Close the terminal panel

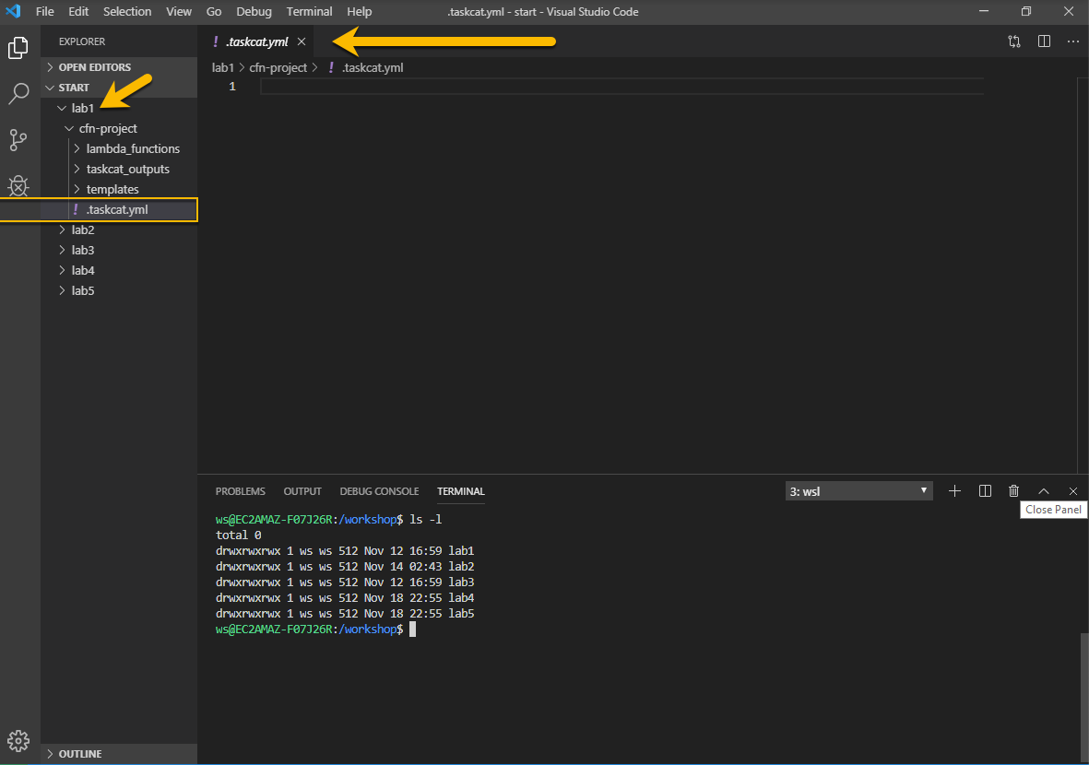[1073, 491]
